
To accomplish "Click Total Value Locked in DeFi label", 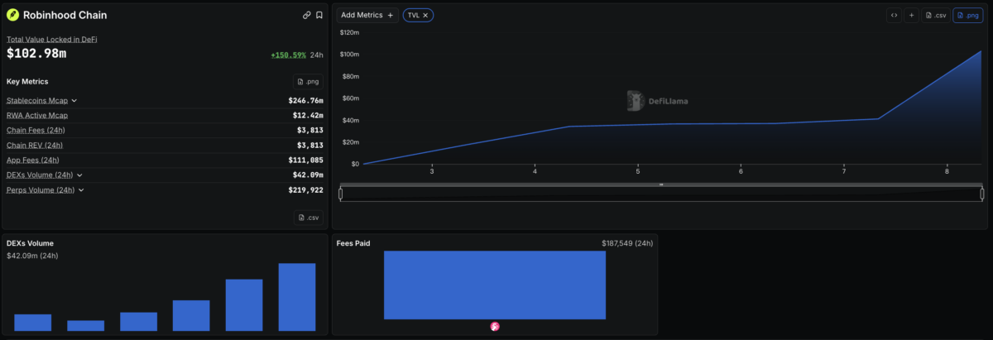I will pyautogui.click(x=52, y=39).
